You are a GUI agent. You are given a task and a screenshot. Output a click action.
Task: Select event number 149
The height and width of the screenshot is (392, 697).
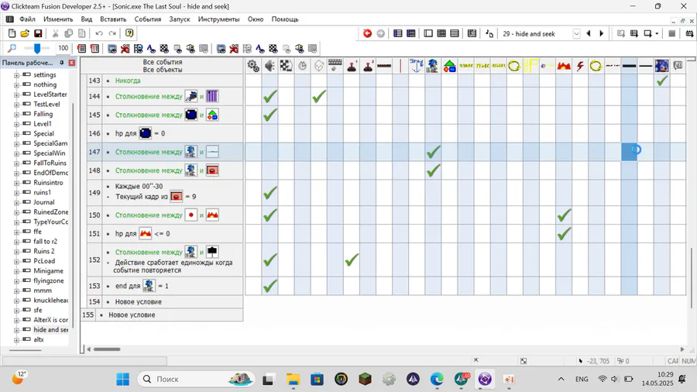tap(94, 192)
